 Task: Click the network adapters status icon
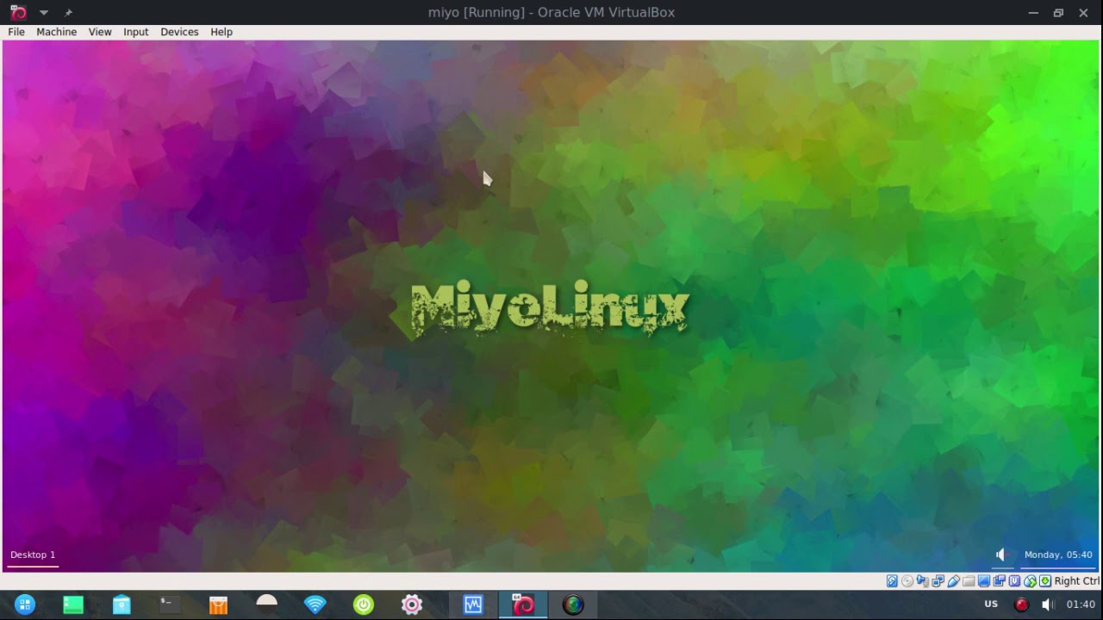[938, 581]
